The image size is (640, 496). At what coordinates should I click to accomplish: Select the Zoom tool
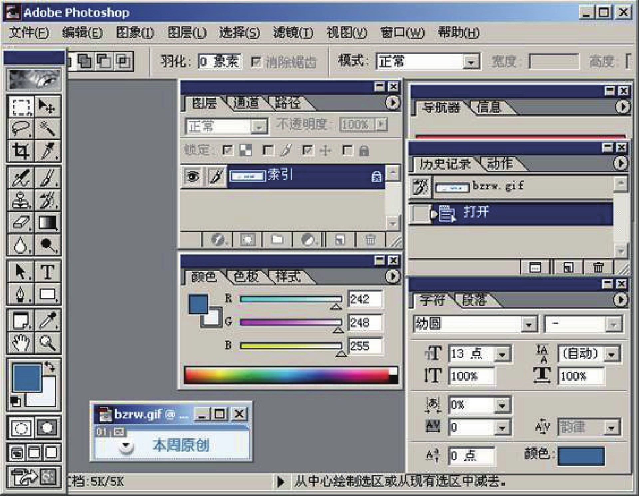tap(48, 342)
